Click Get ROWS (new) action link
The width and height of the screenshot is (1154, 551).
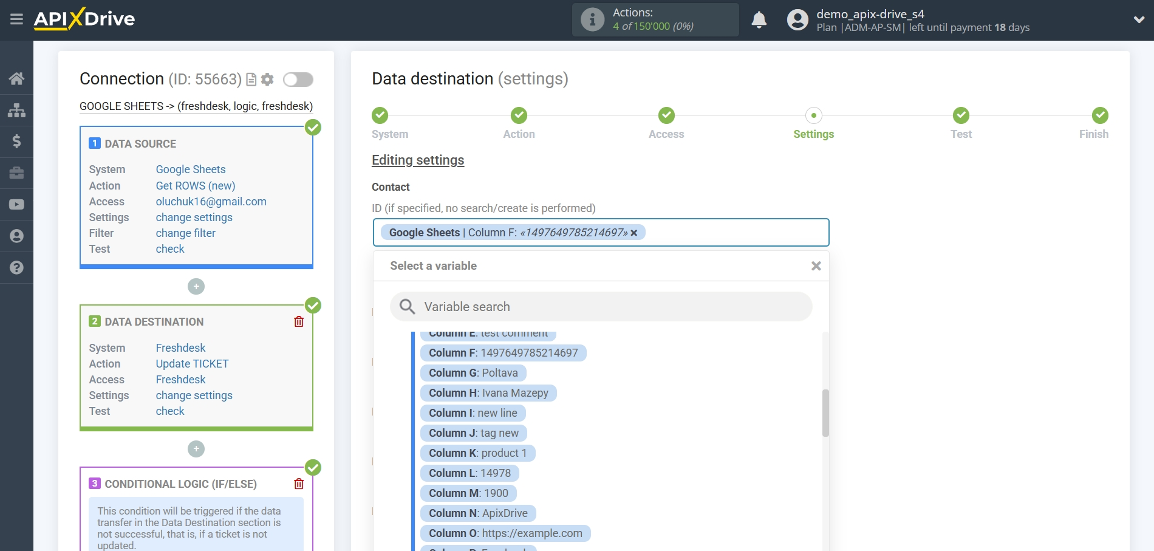click(x=196, y=186)
